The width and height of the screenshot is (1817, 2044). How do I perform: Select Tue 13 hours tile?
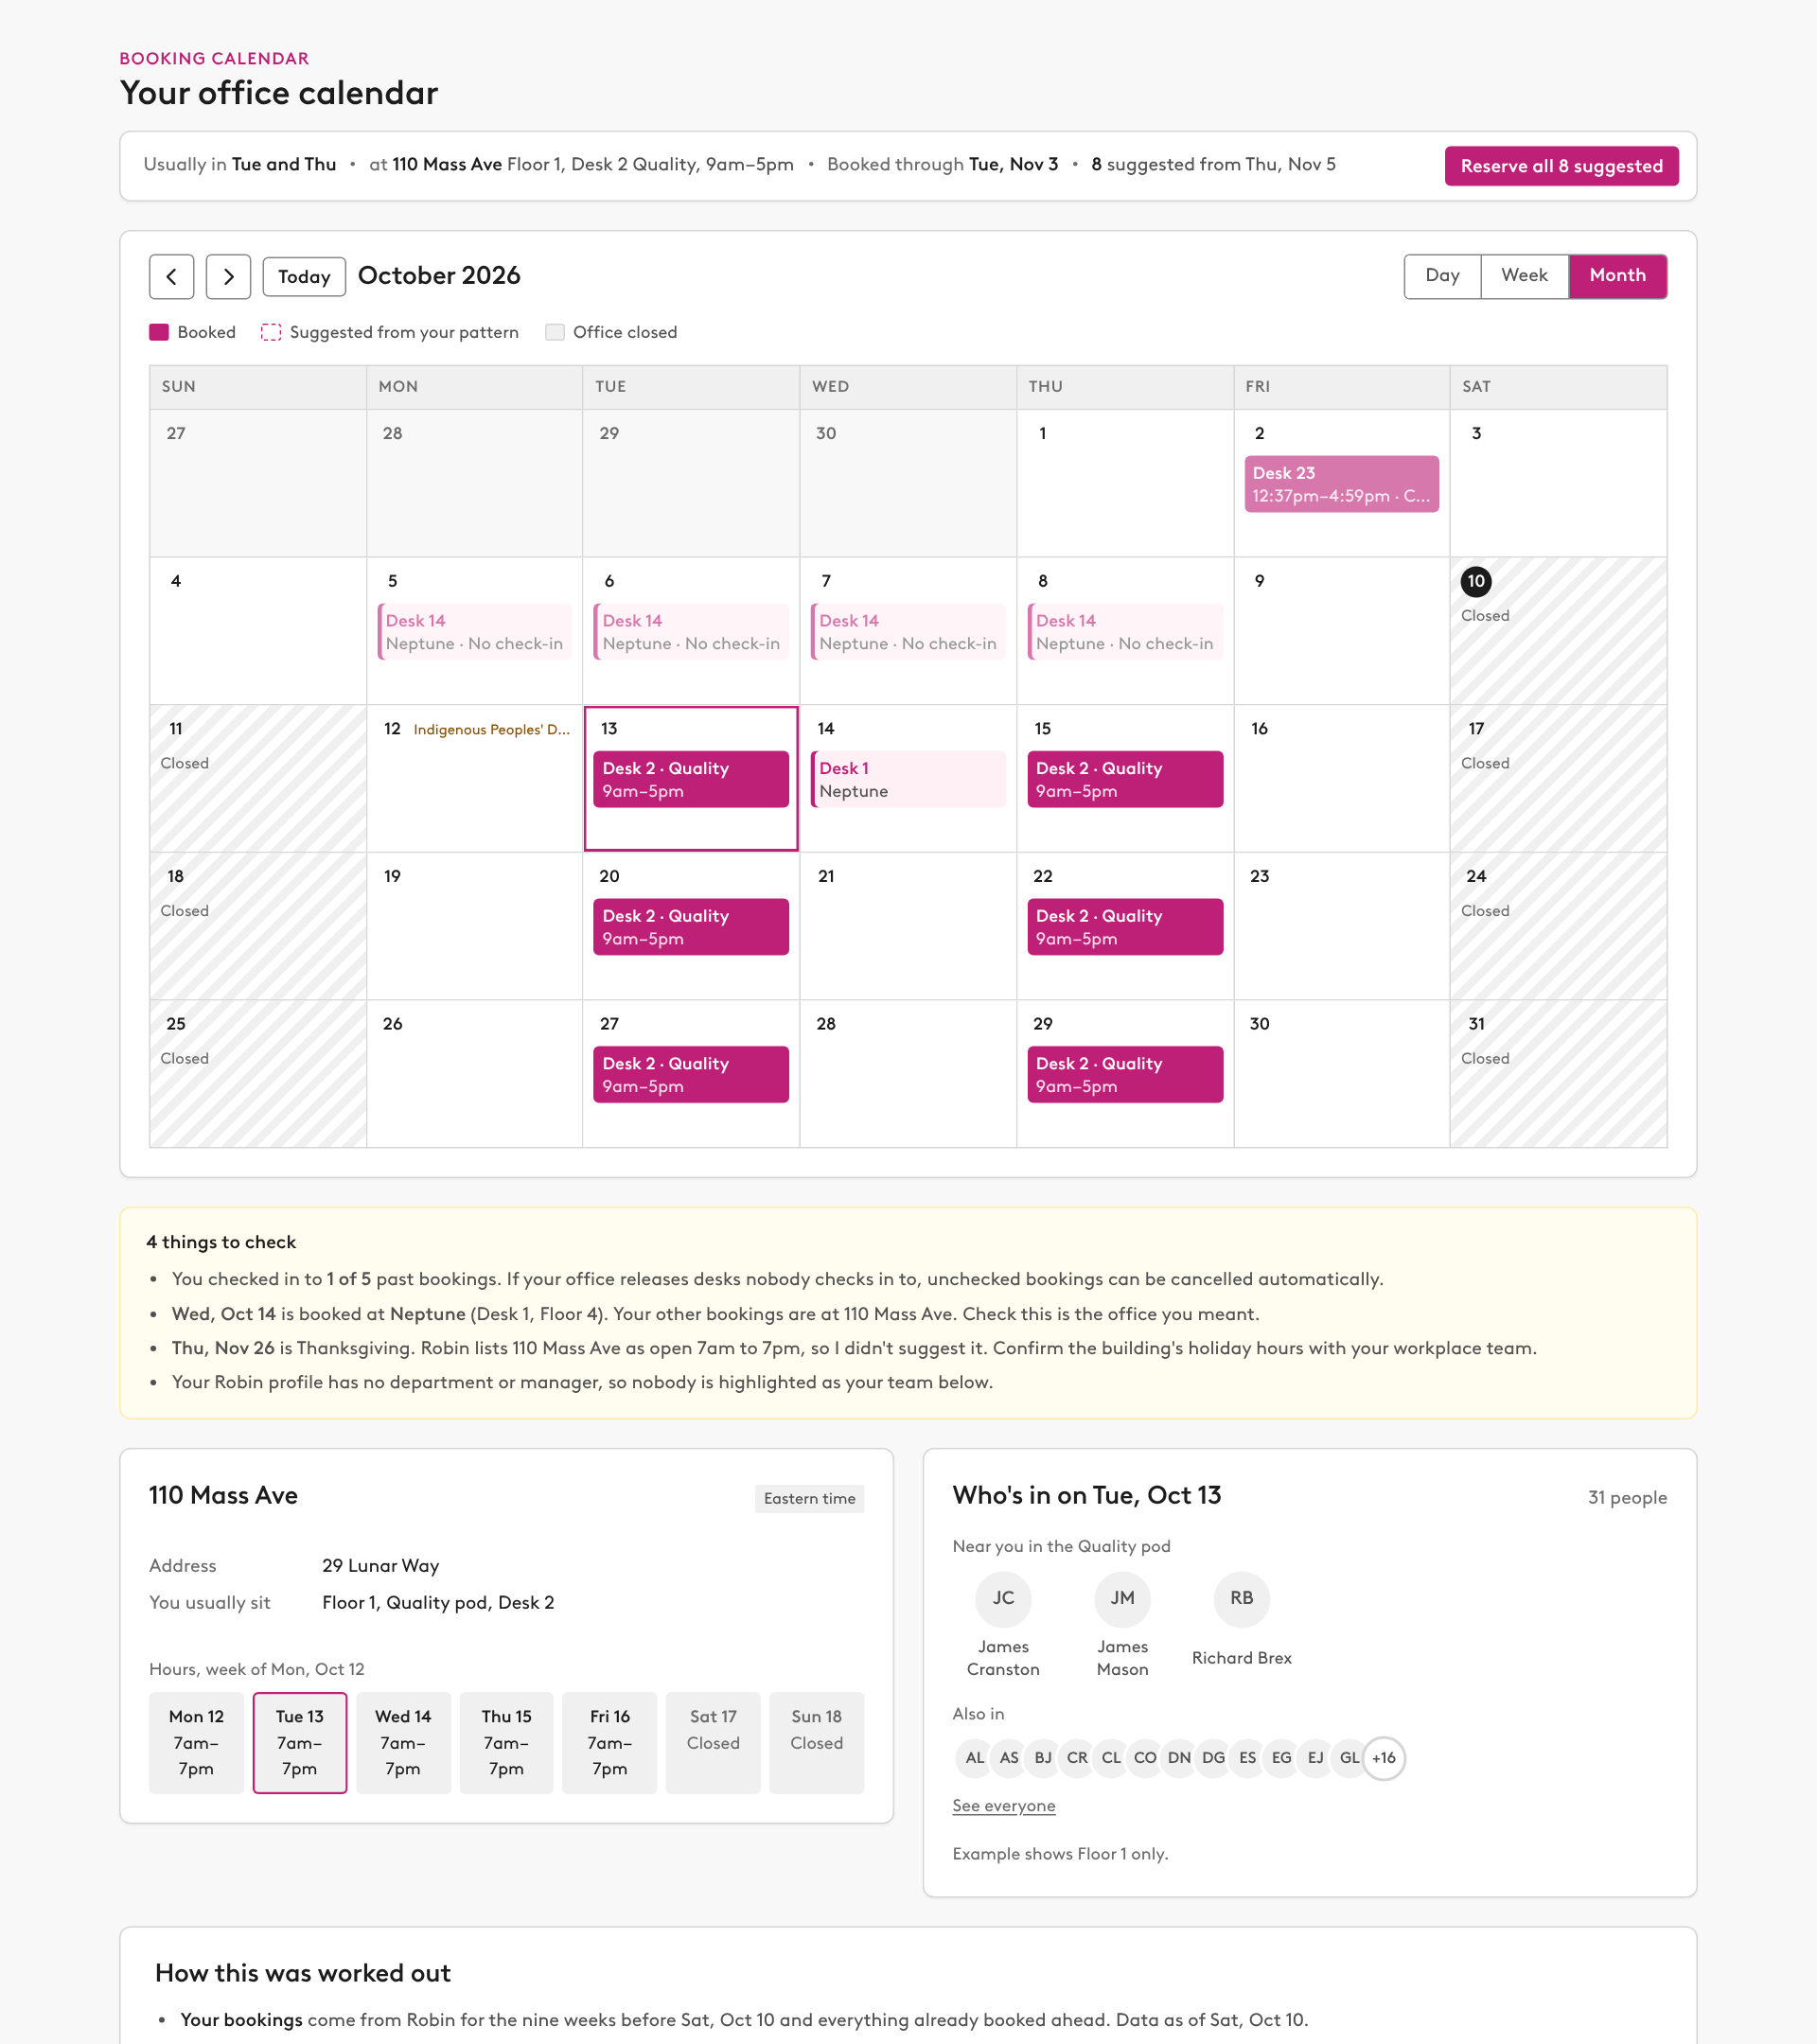click(300, 1743)
